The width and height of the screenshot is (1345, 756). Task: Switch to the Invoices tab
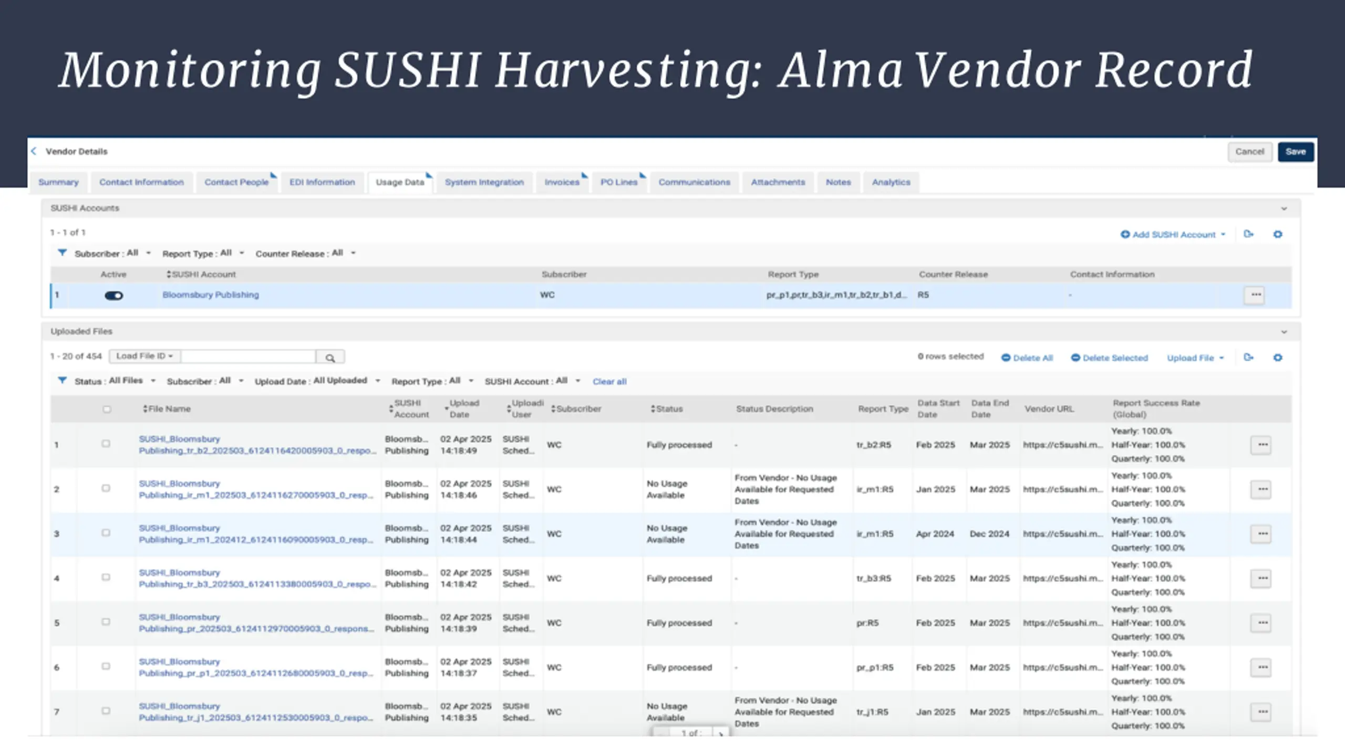(x=562, y=182)
